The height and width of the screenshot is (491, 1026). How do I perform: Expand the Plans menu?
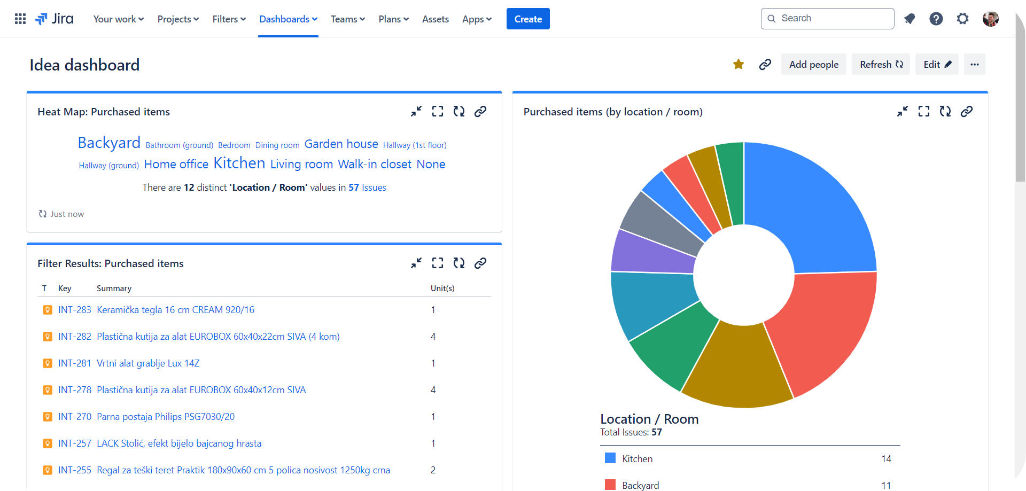point(394,19)
